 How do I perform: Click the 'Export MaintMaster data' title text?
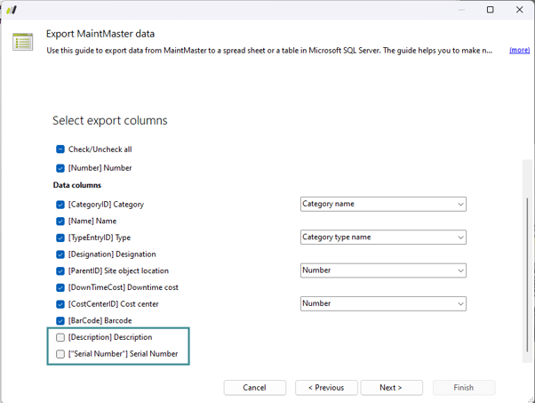coord(100,34)
